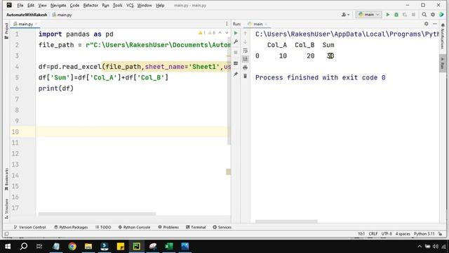Open the Project tool window side tab
Image resolution: width=449 pixels, height=253 pixels.
[x=6, y=31]
